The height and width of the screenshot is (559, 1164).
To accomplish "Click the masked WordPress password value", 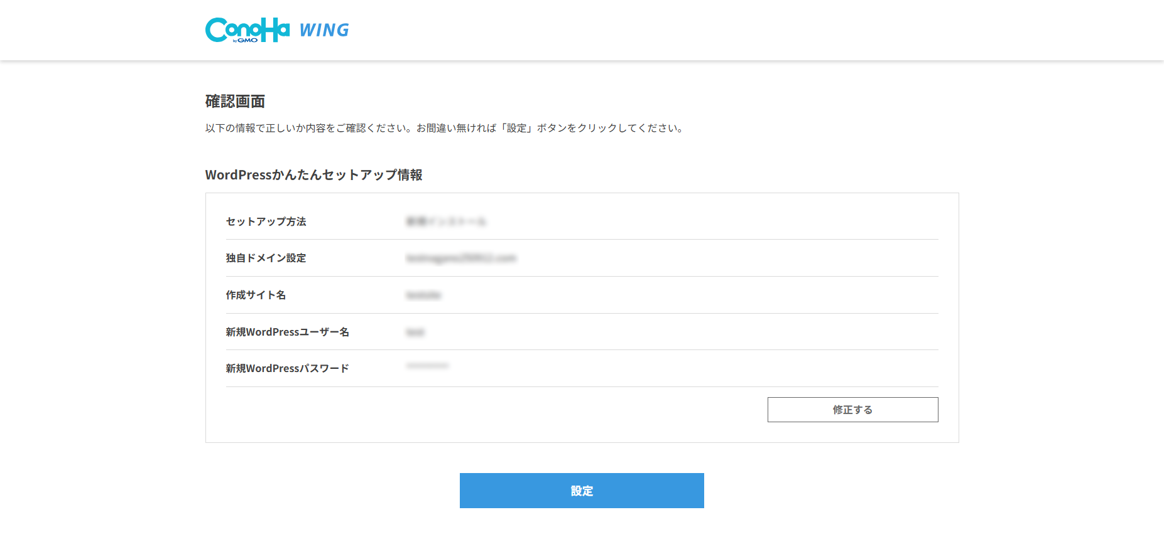I will click(x=427, y=366).
